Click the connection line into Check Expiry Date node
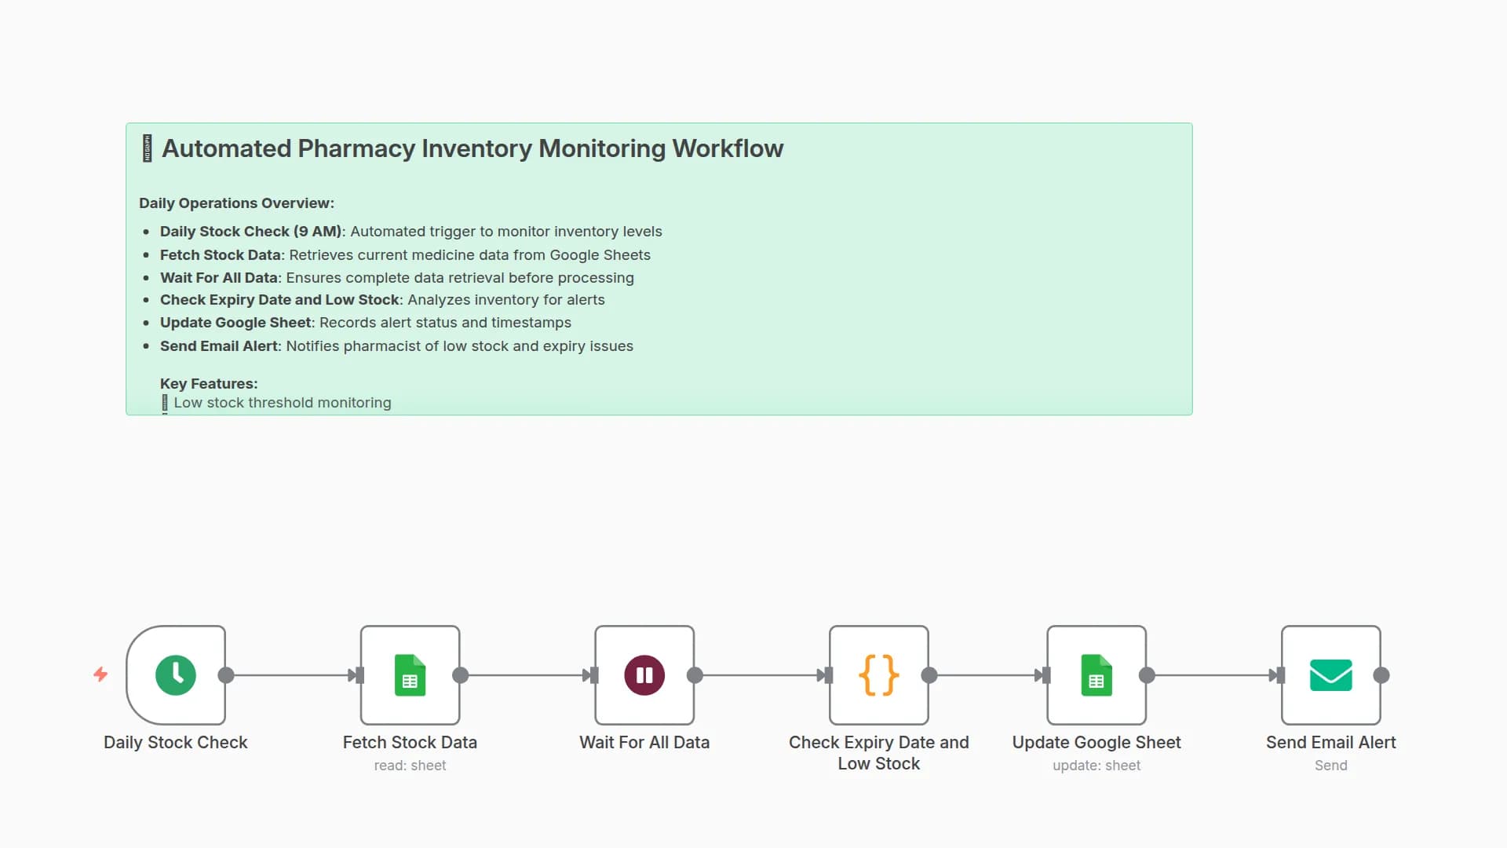Viewport: 1507px width, 848px height. pos(761,674)
